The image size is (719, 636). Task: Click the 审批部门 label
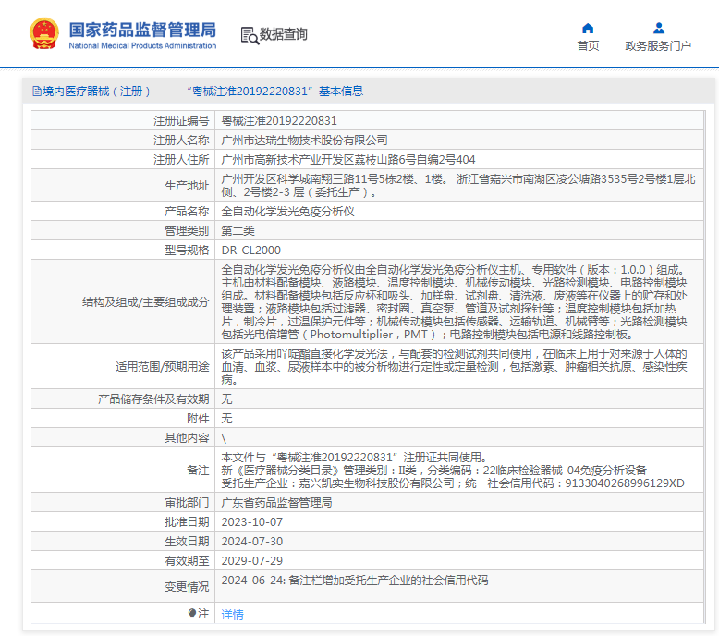(x=187, y=503)
